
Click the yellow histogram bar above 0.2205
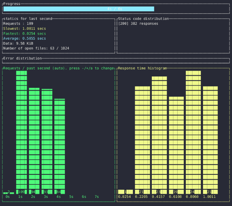pos(142,140)
